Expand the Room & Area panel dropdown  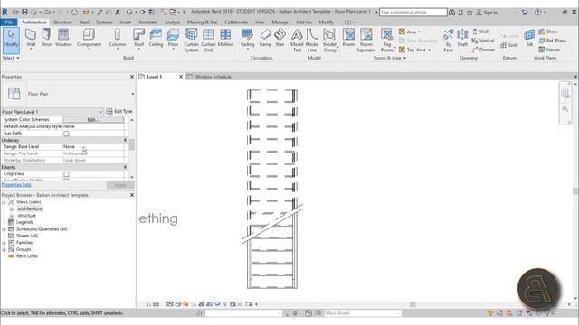coord(390,58)
